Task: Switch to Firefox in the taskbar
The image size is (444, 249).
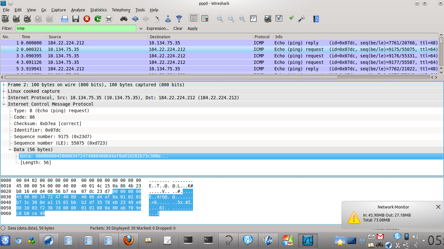Action: [128, 240]
